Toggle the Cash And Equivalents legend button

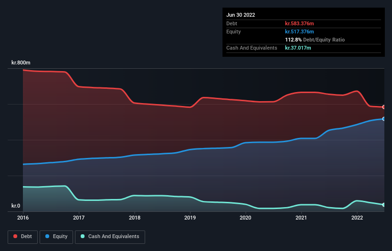110,237
